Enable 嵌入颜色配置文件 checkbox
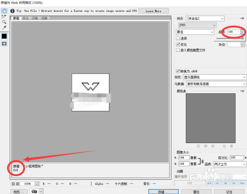This screenshot has height=194, width=247. (178, 50)
